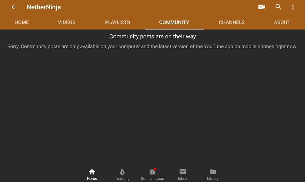
Task: Tap the back arrow icon
Action: [x=14, y=7]
